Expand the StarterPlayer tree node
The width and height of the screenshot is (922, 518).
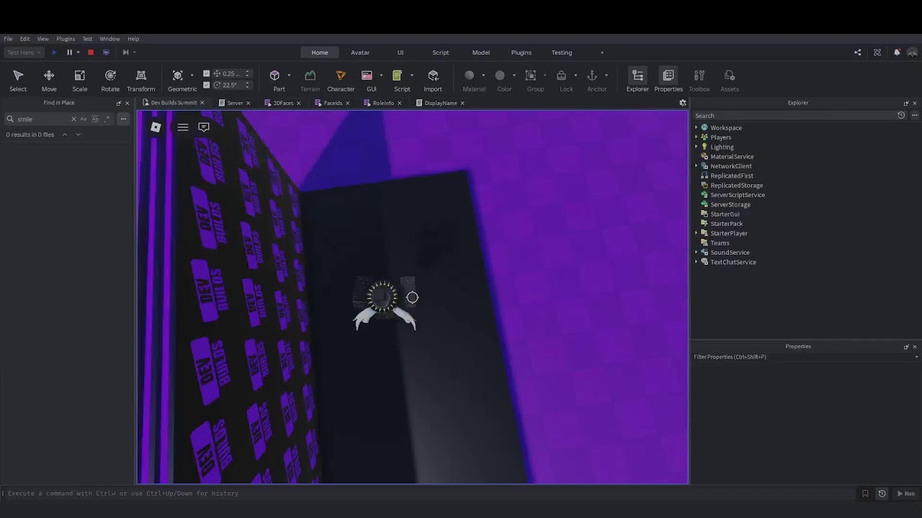point(697,233)
